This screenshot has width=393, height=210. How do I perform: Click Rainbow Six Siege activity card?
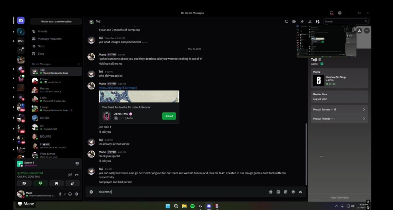pos(339,79)
